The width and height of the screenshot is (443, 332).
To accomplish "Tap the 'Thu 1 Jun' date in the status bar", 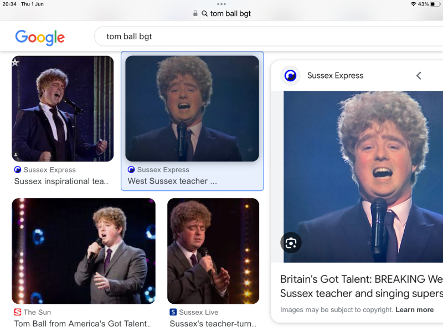I will point(32,4).
